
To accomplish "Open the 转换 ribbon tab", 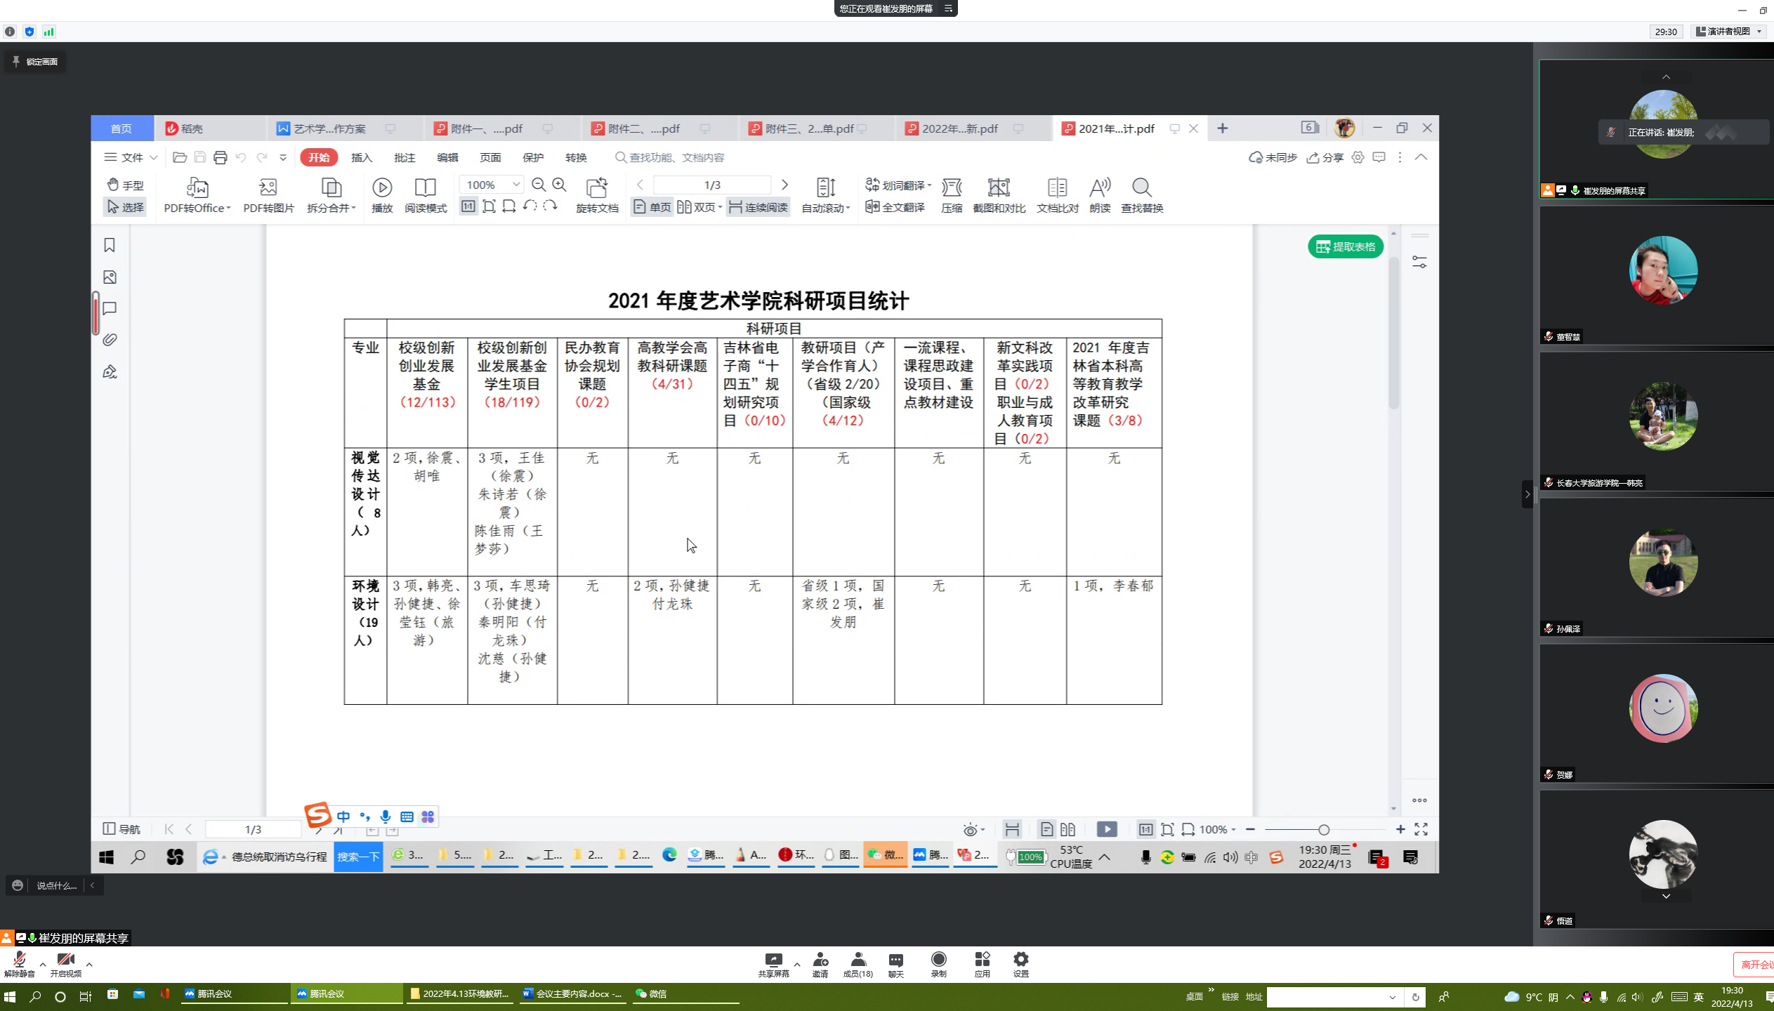I will [576, 157].
